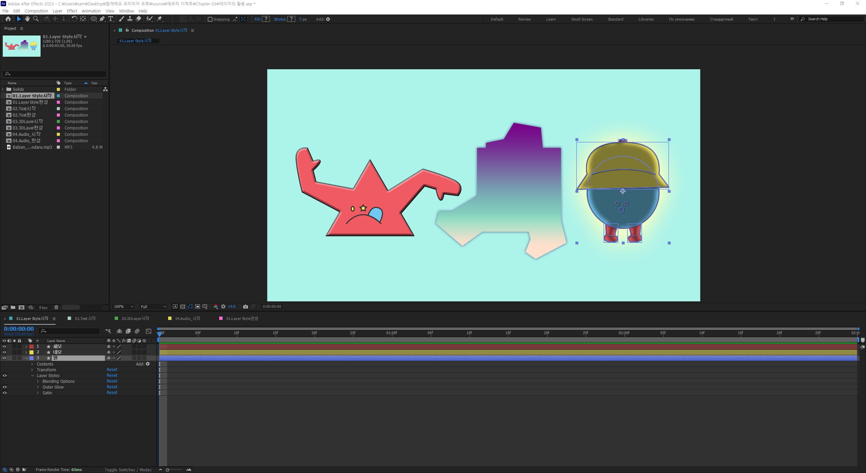Toggle visibility of layer 네모

pos(4,352)
